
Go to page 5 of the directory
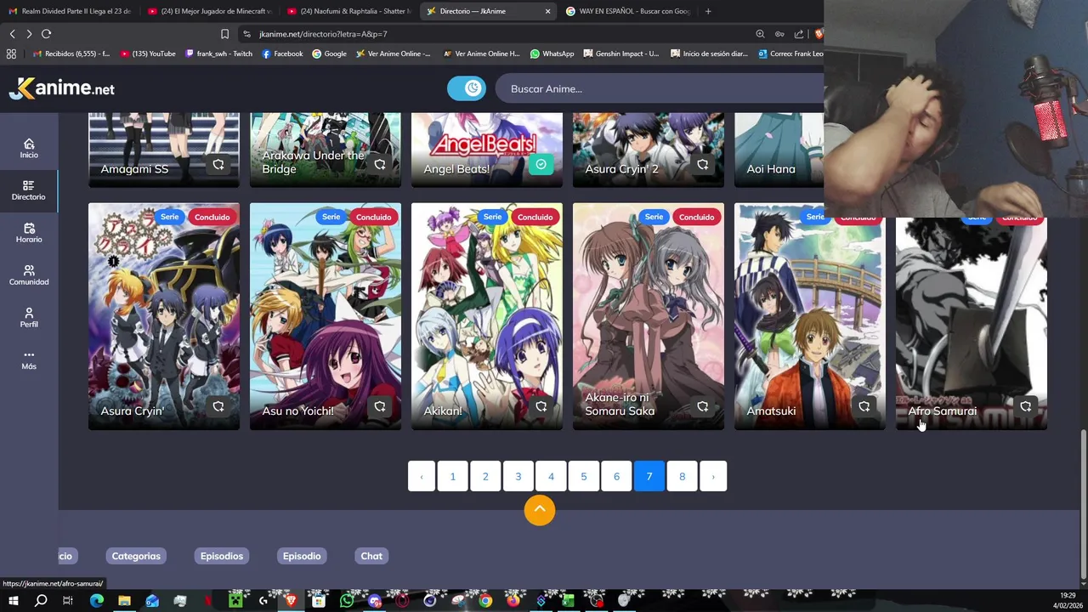point(583,477)
